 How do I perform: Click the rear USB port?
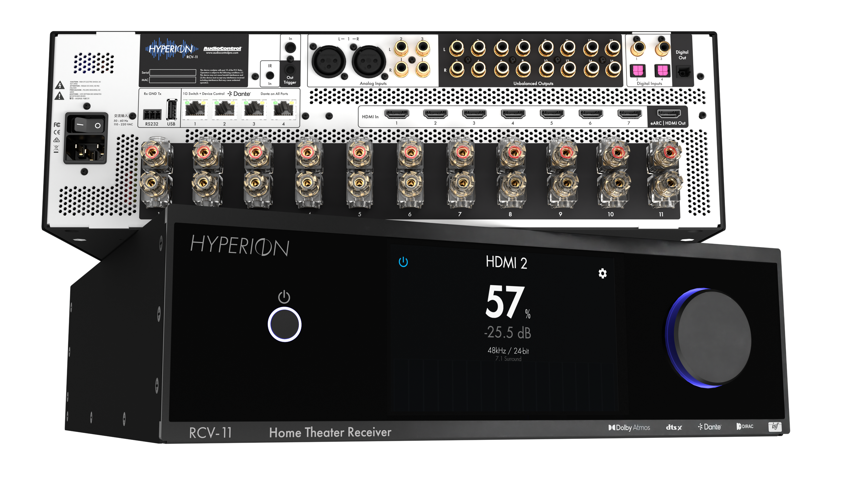tap(172, 110)
